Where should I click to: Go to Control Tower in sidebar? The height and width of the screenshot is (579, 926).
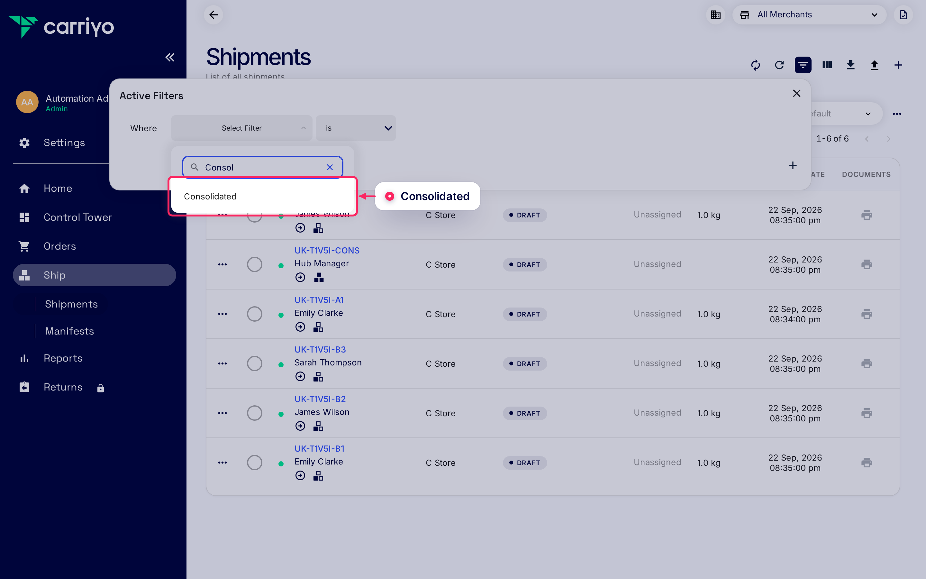[x=77, y=217]
